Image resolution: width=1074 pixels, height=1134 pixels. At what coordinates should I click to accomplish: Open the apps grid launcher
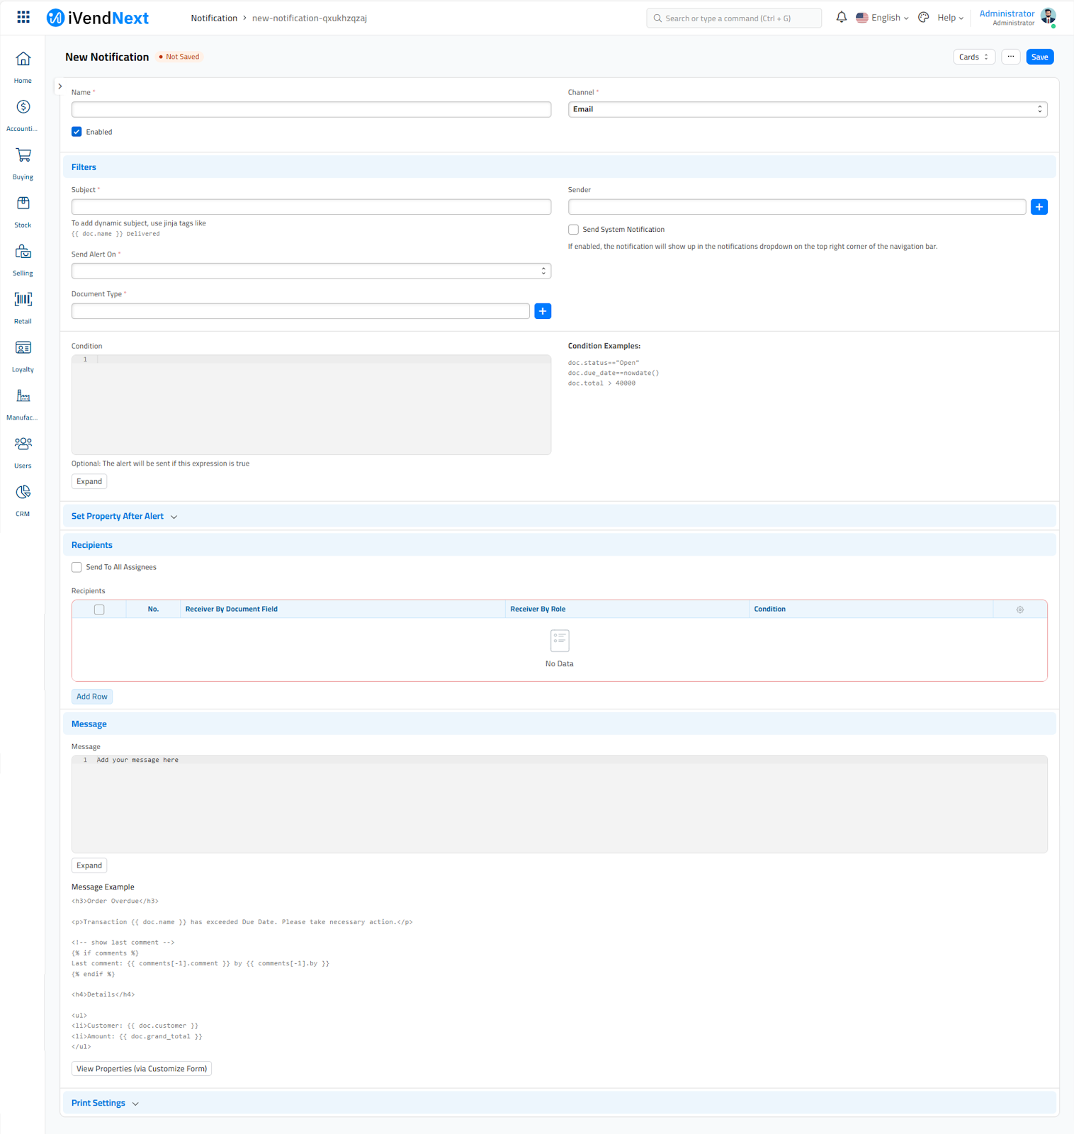(23, 18)
